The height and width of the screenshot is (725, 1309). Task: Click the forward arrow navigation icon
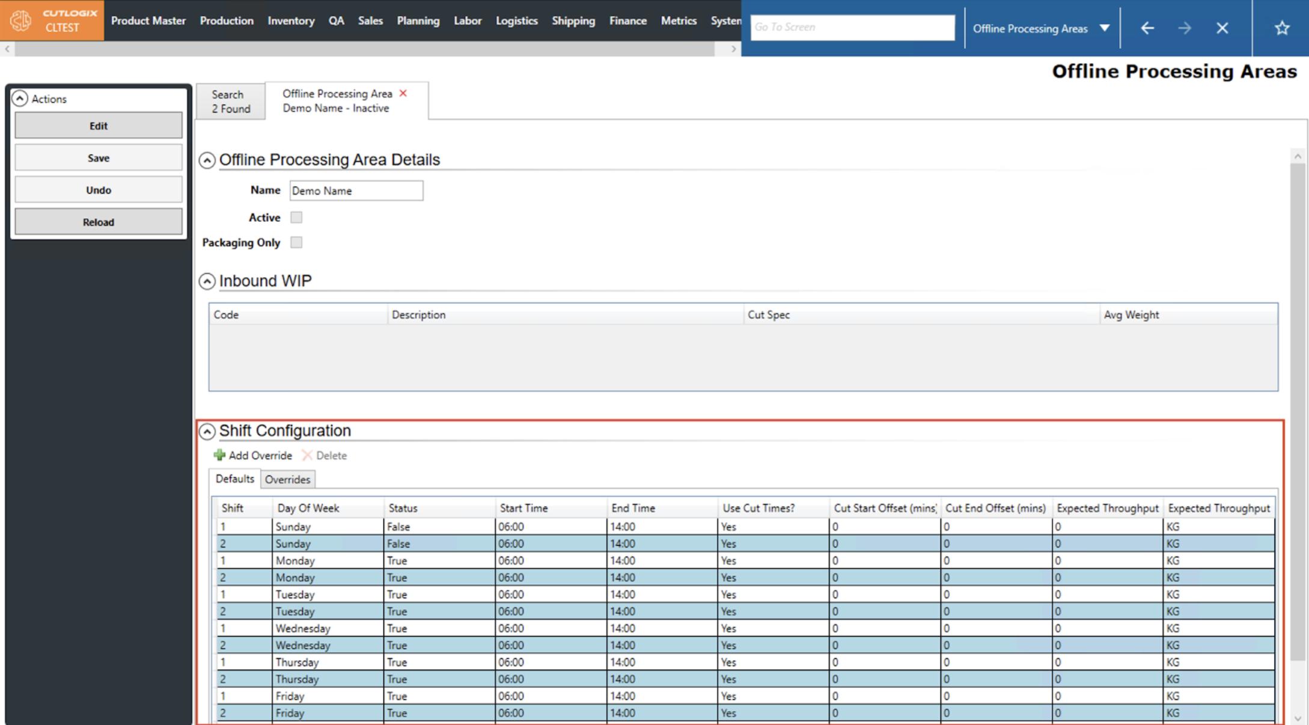coord(1184,28)
